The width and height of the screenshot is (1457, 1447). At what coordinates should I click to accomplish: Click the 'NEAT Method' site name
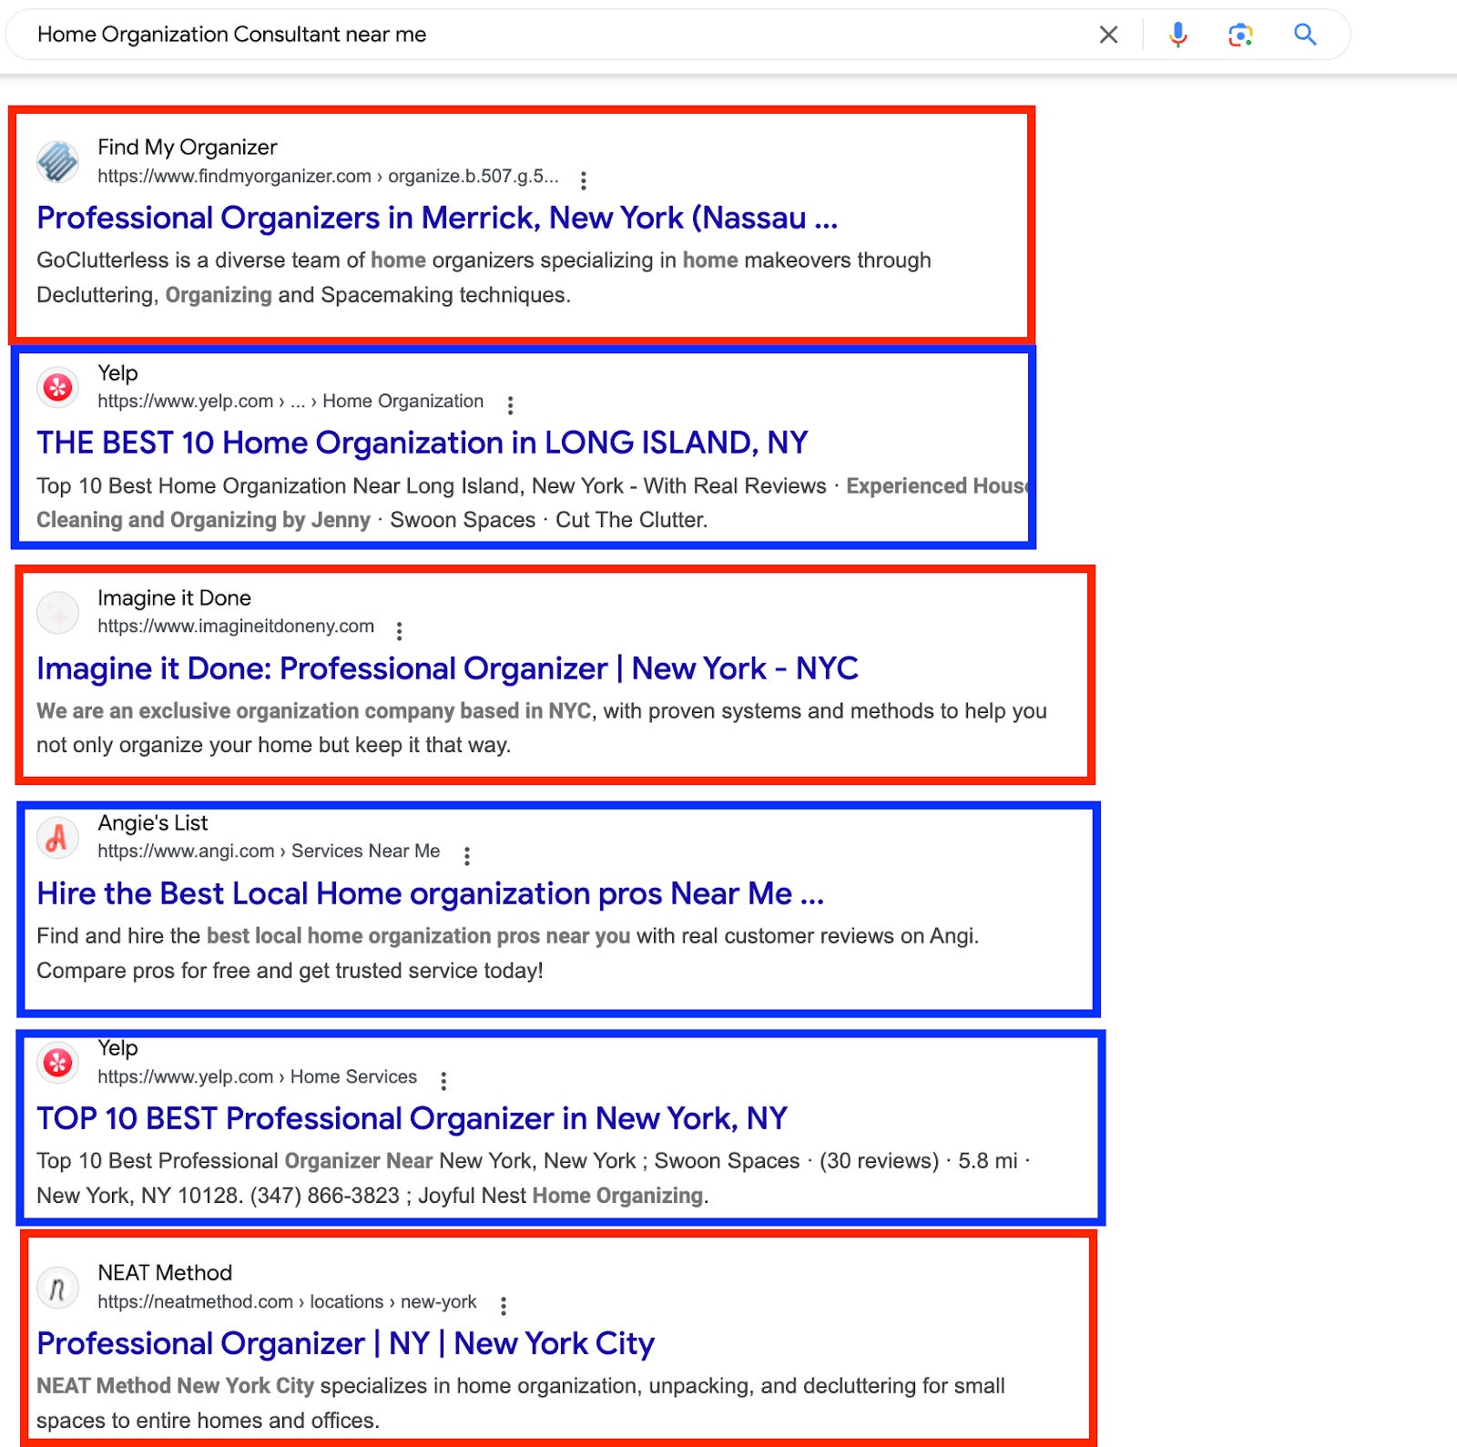pyautogui.click(x=165, y=1273)
